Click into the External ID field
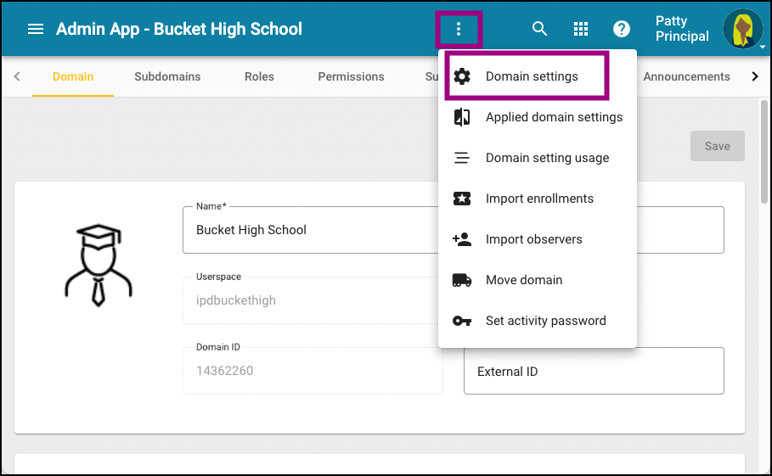 pos(594,371)
